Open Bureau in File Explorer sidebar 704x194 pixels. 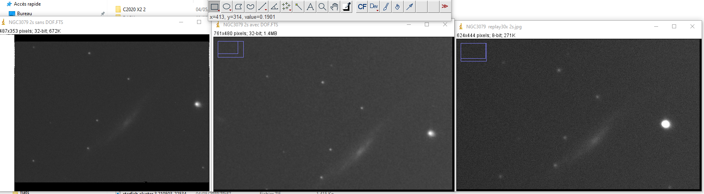click(x=24, y=14)
